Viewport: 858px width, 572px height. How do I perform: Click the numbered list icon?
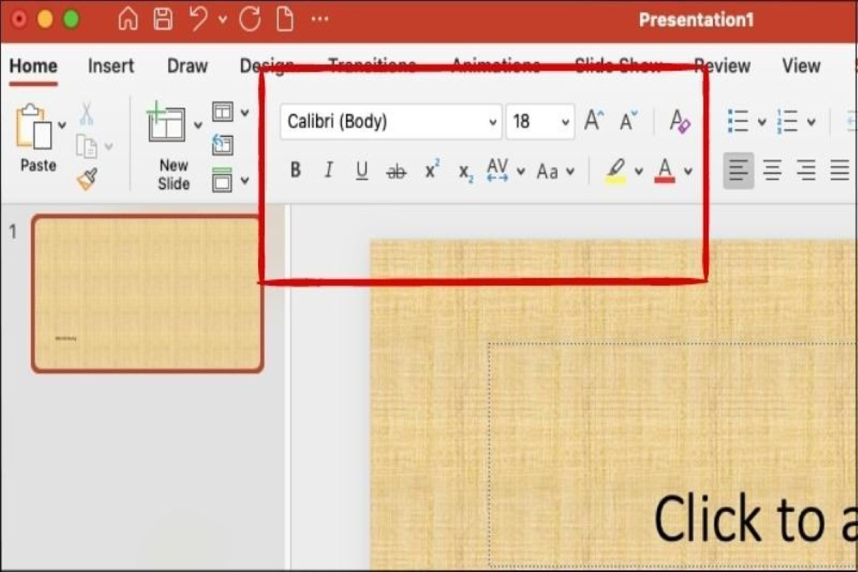pyautogui.click(x=788, y=121)
